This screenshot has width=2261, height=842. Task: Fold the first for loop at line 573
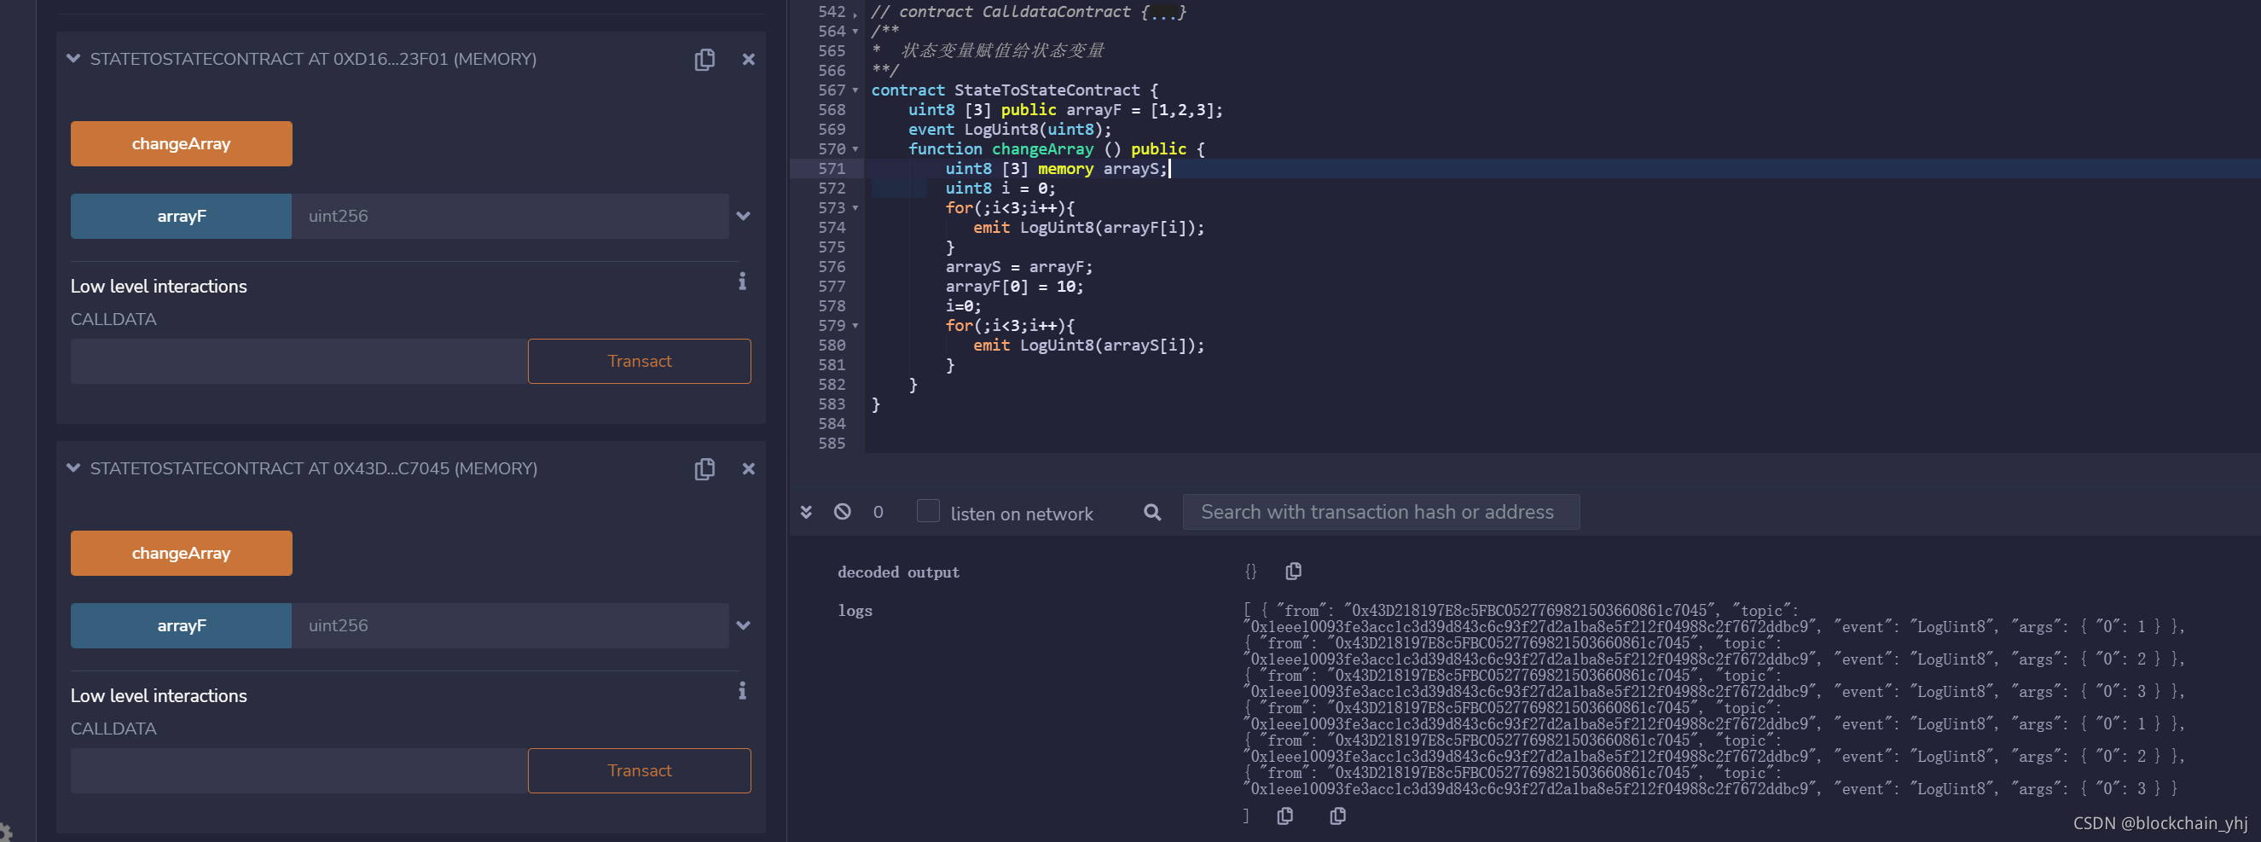pos(855,208)
